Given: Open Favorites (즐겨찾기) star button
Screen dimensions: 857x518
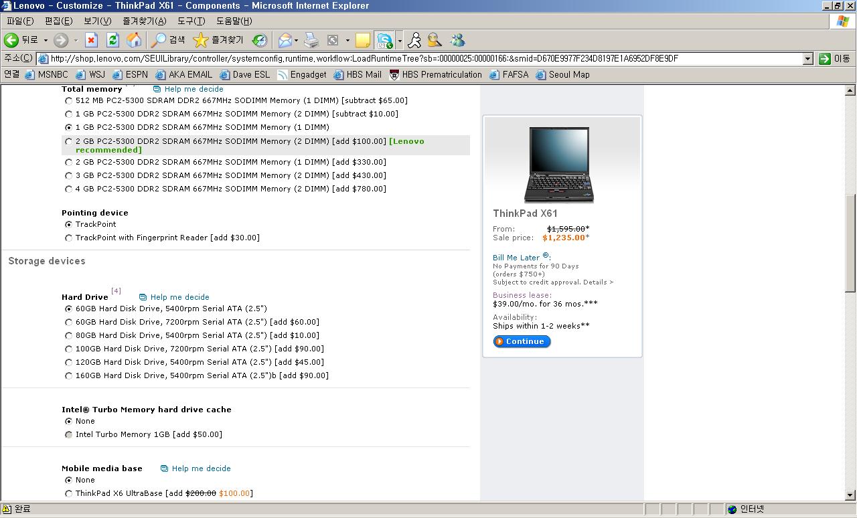Looking at the screenshot, I should point(218,40).
